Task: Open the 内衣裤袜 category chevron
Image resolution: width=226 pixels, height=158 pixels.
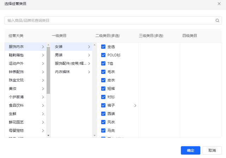Action: point(89,72)
